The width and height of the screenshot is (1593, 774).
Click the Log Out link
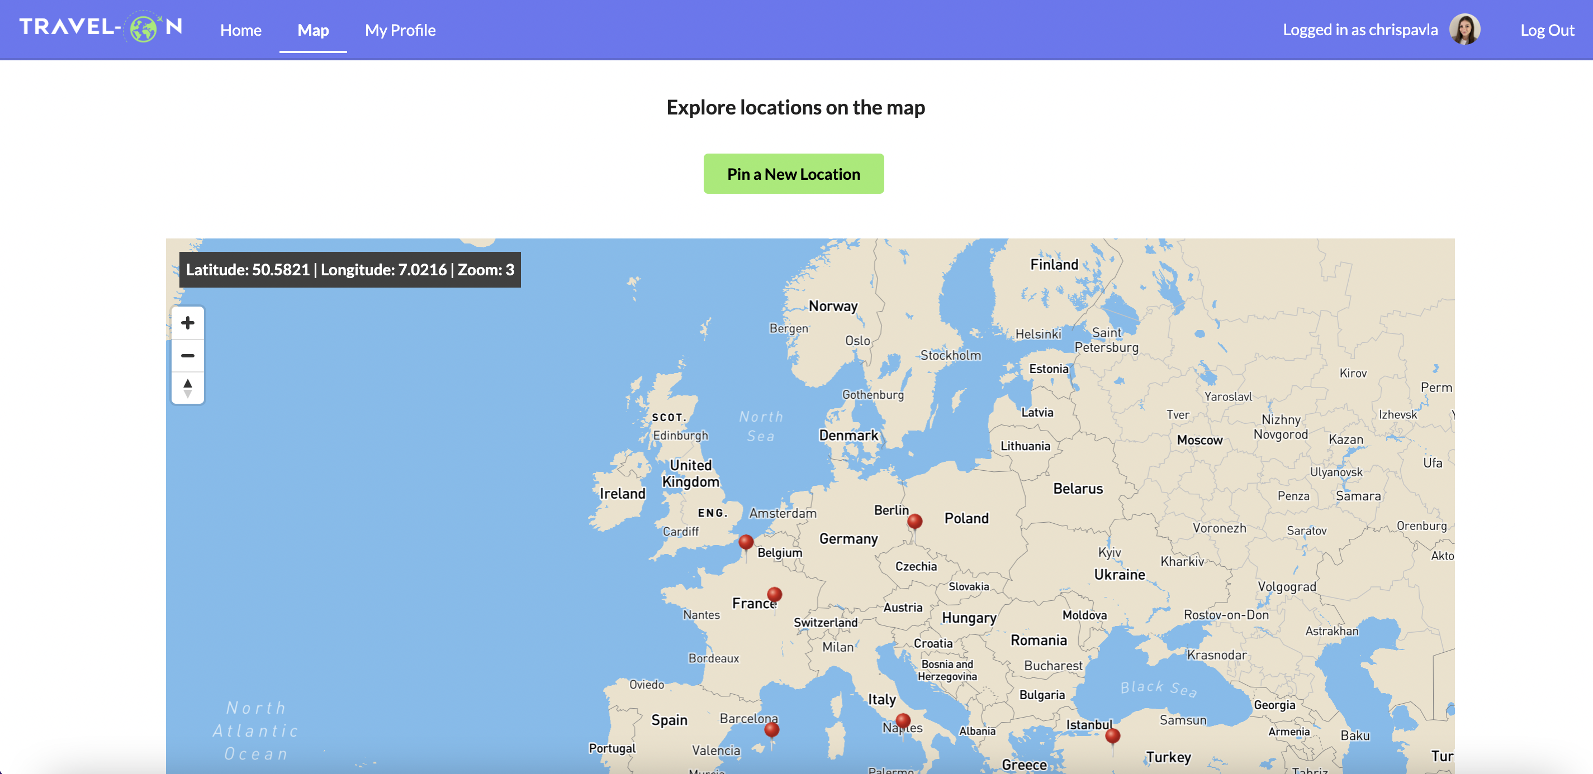coord(1546,30)
